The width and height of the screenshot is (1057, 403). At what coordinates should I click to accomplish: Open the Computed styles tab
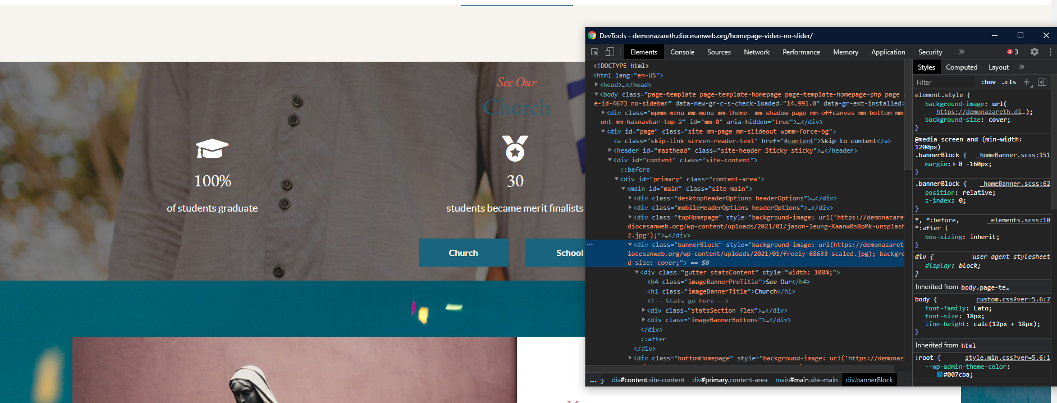[961, 67]
